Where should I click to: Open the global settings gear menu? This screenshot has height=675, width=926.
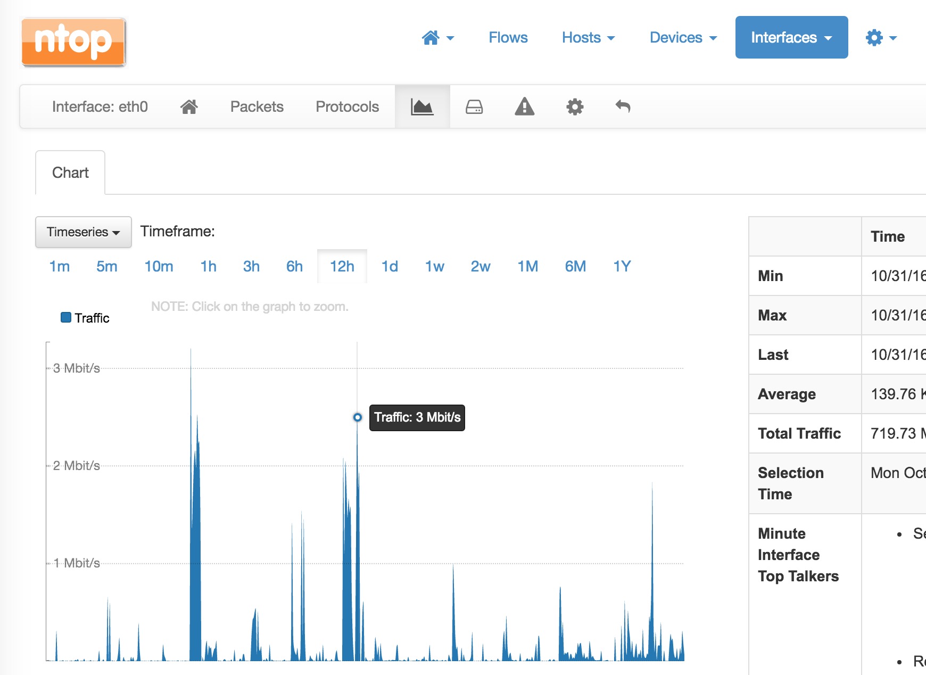880,38
